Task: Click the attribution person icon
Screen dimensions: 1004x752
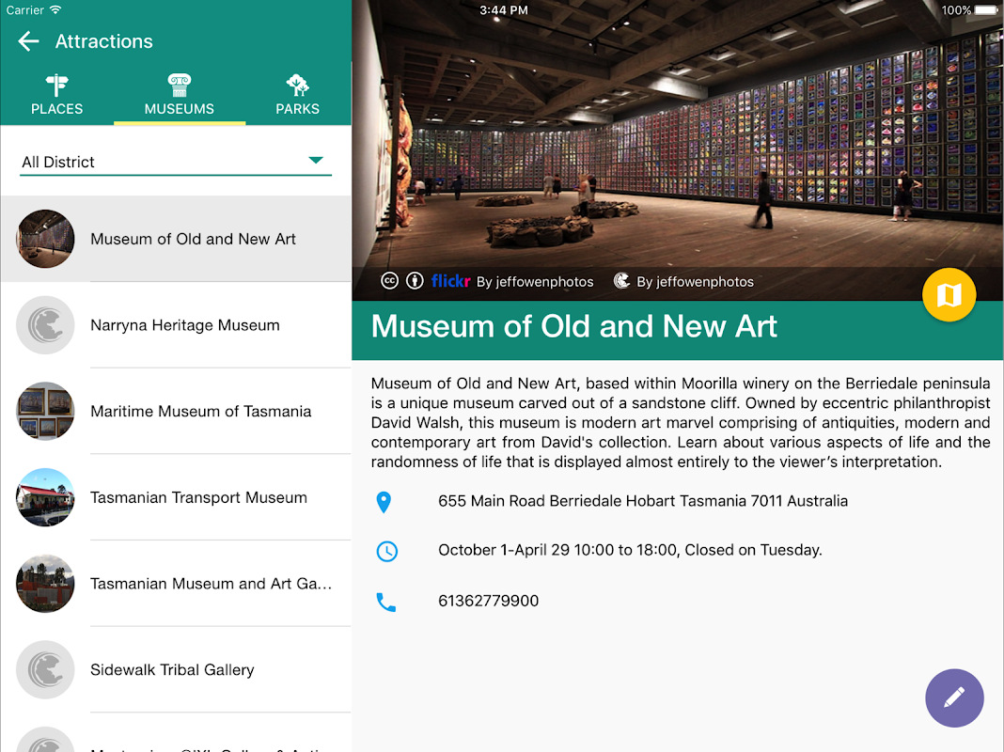Action: tap(415, 281)
